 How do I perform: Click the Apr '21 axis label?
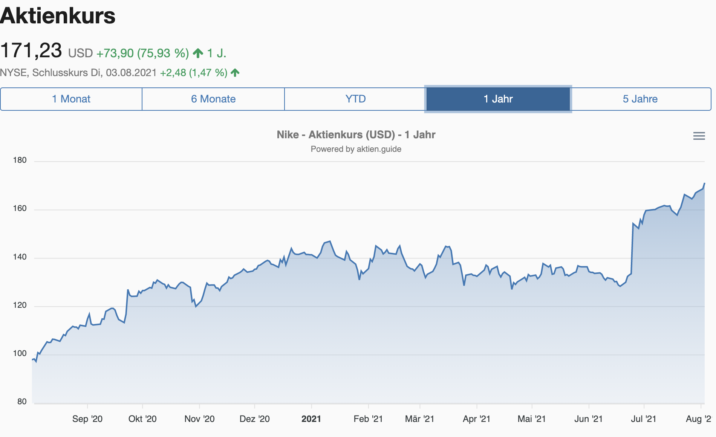coord(477,419)
